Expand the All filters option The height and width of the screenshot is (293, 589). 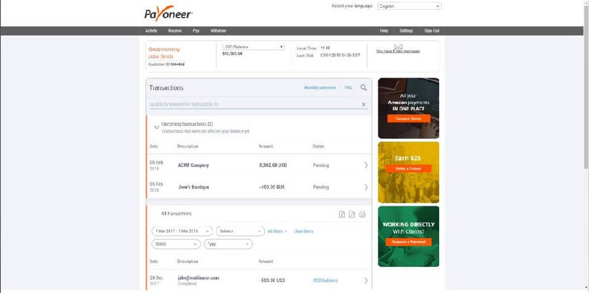[x=277, y=232]
